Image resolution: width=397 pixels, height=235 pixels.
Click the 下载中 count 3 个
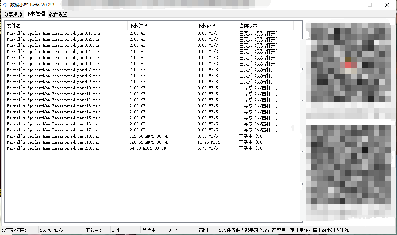click(116, 230)
